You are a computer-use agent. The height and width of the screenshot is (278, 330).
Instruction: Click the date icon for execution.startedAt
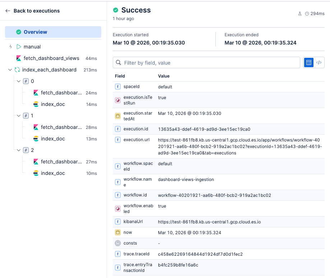pyautogui.click(x=117, y=116)
